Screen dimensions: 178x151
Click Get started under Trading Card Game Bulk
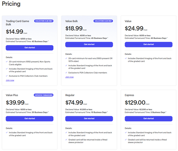(30, 48)
